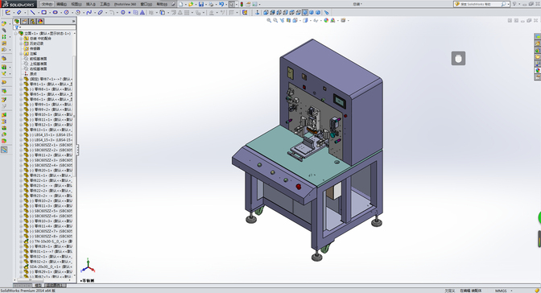
Task: Select the Line sketch tool
Action: point(33,12)
